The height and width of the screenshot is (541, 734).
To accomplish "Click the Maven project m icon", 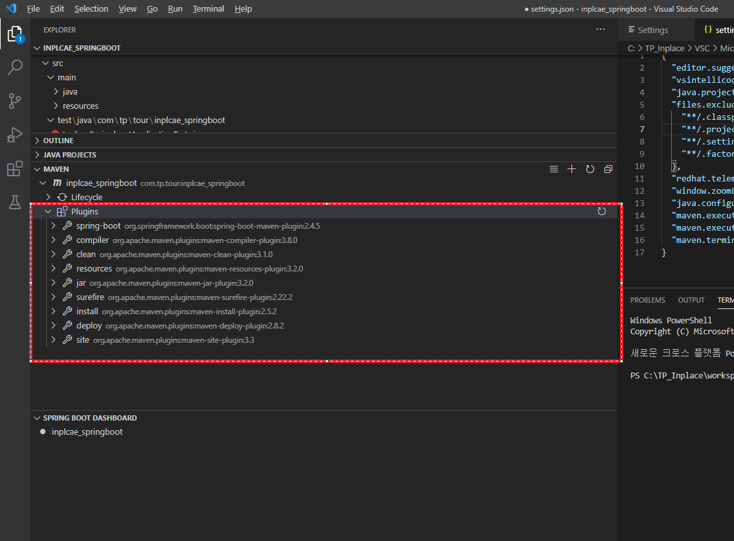I will click(57, 183).
